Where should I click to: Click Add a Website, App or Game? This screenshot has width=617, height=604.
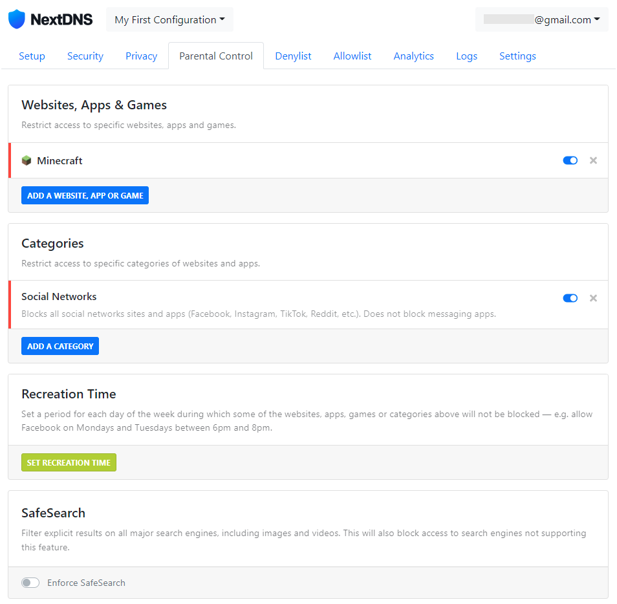[x=85, y=195]
